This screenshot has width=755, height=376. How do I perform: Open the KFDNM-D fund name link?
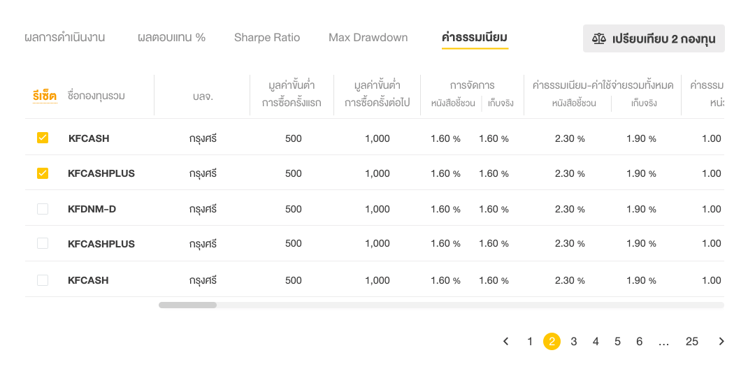tap(93, 208)
